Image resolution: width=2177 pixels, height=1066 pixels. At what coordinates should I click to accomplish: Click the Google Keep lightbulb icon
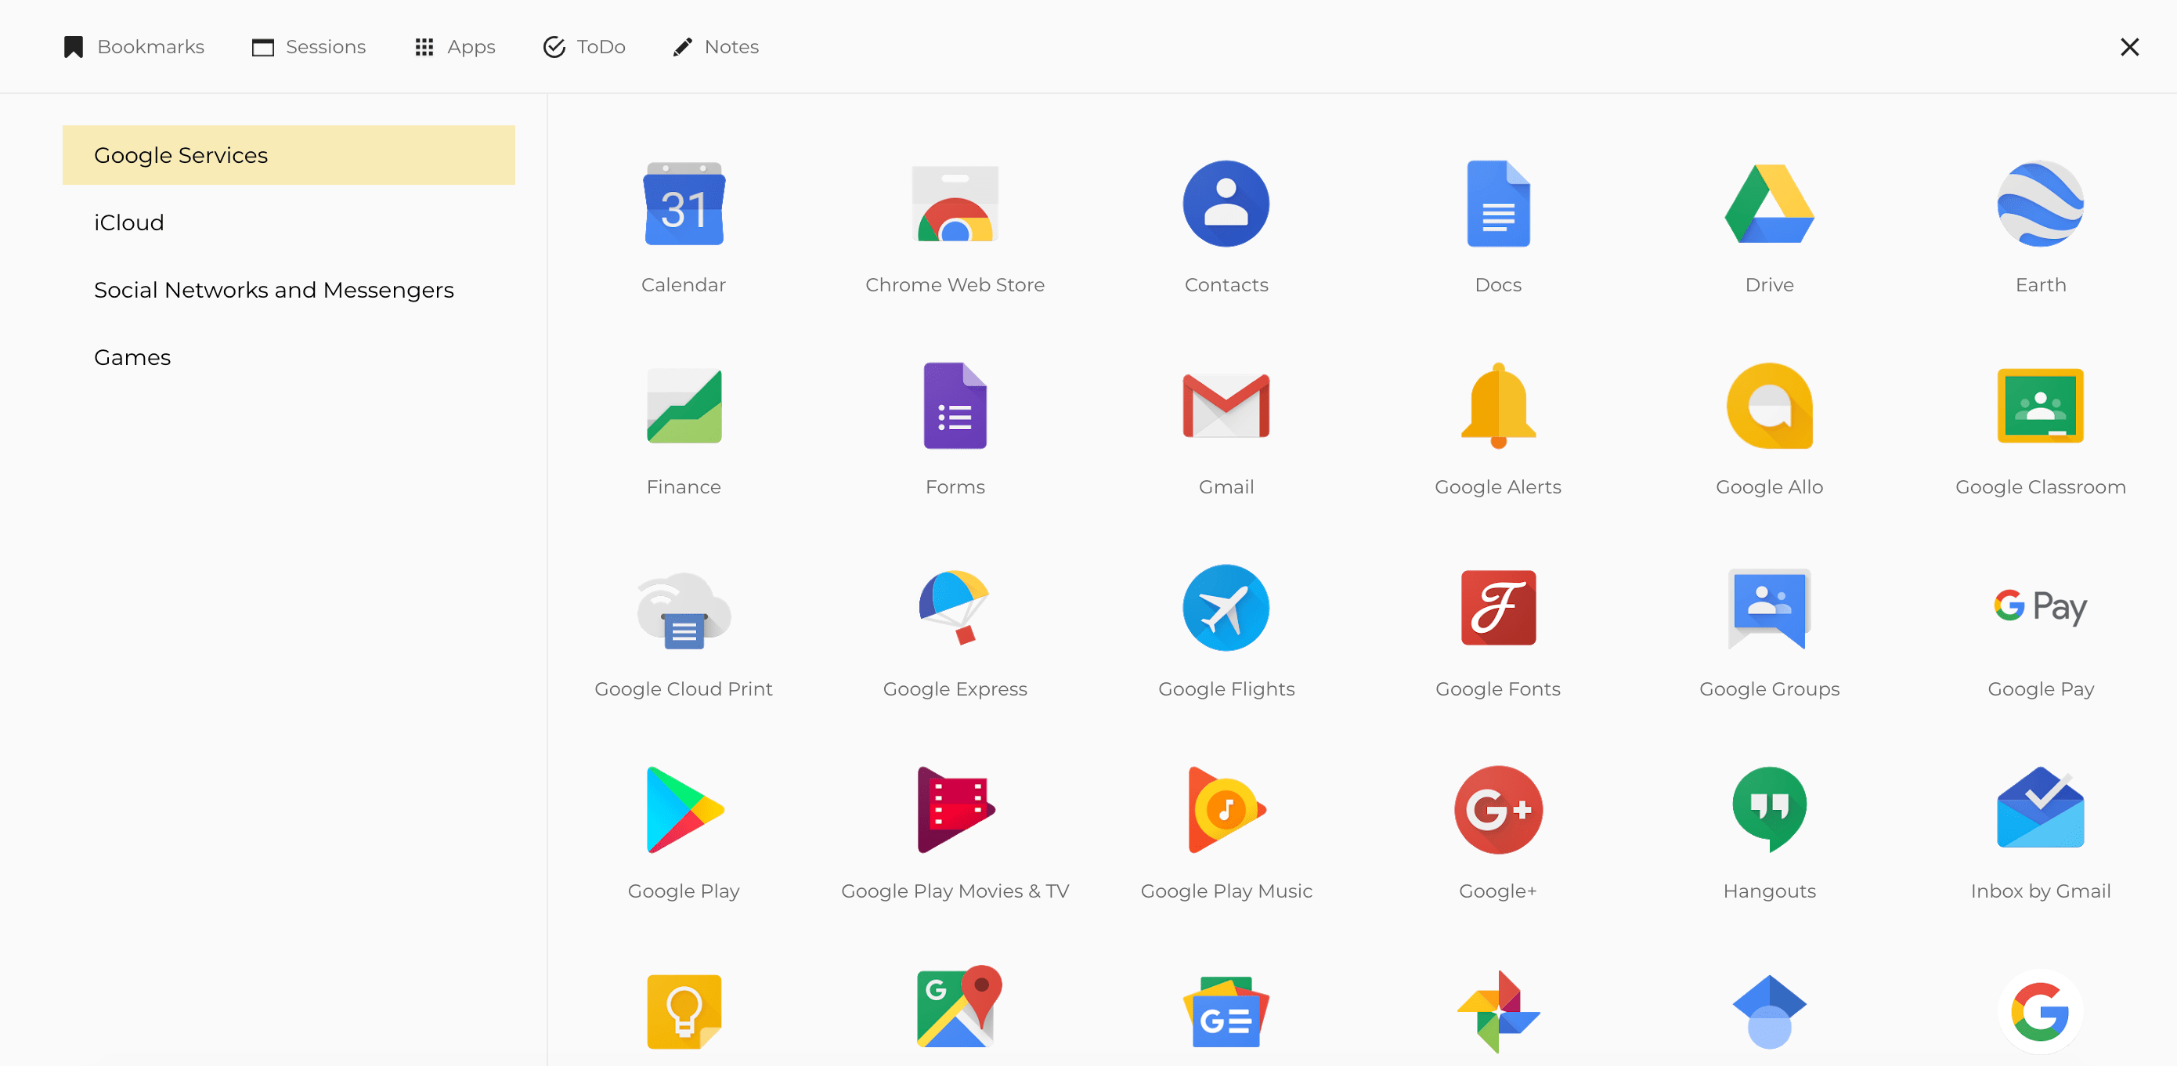[x=684, y=1011]
